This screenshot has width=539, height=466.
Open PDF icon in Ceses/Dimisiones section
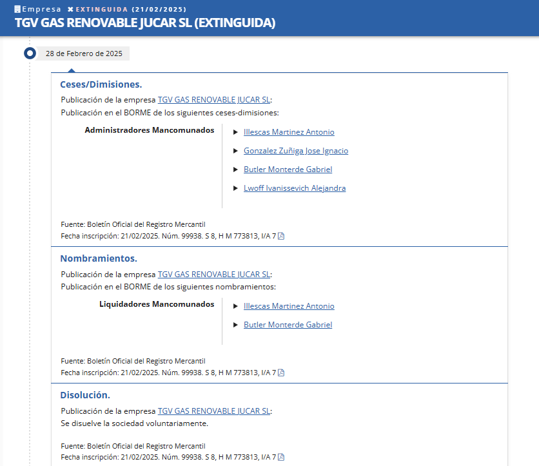click(x=281, y=236)
